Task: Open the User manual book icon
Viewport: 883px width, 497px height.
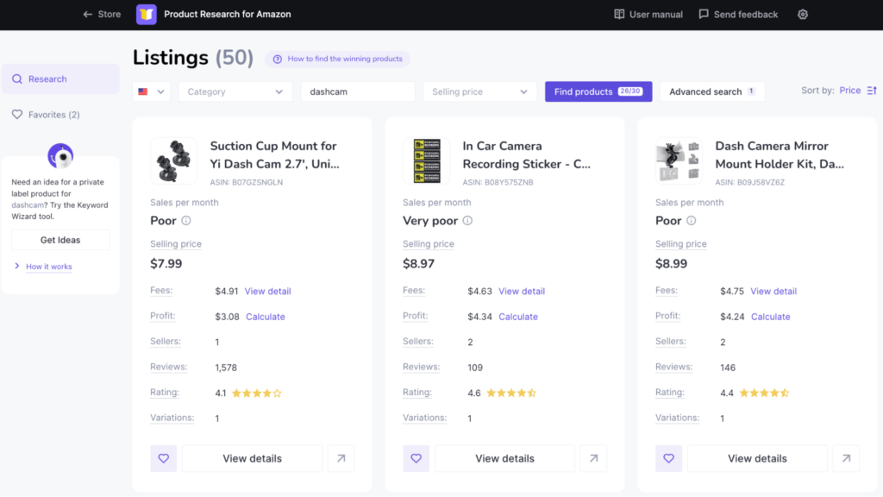Action: (x=619, y=15)
